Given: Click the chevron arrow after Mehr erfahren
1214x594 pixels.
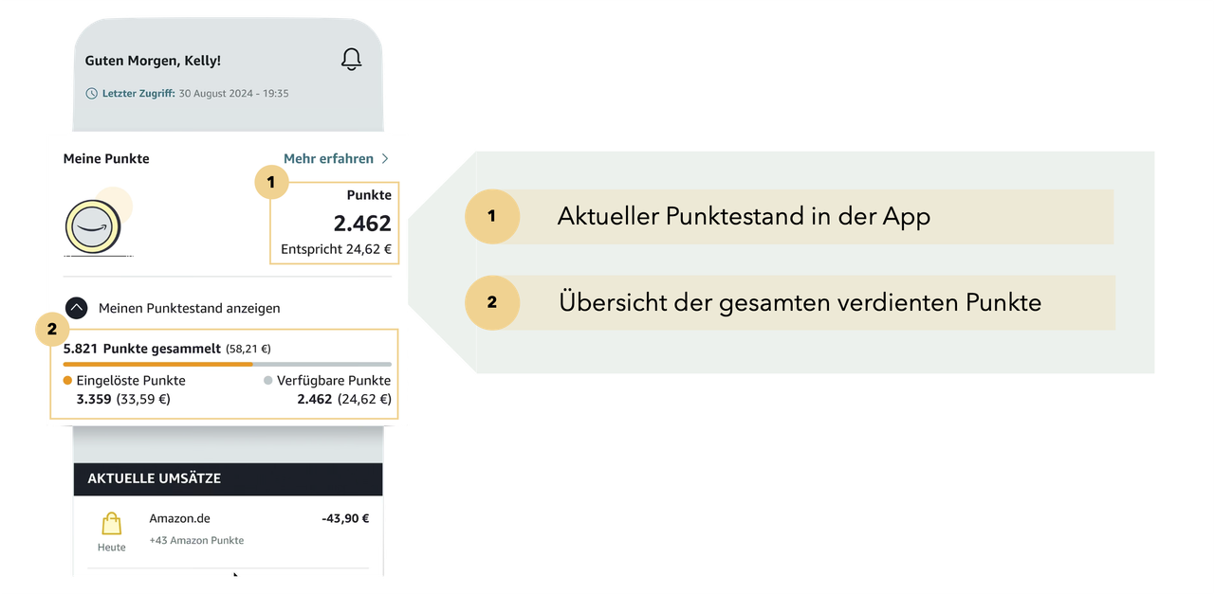Looking at the screenshot, I should [385, 159].
